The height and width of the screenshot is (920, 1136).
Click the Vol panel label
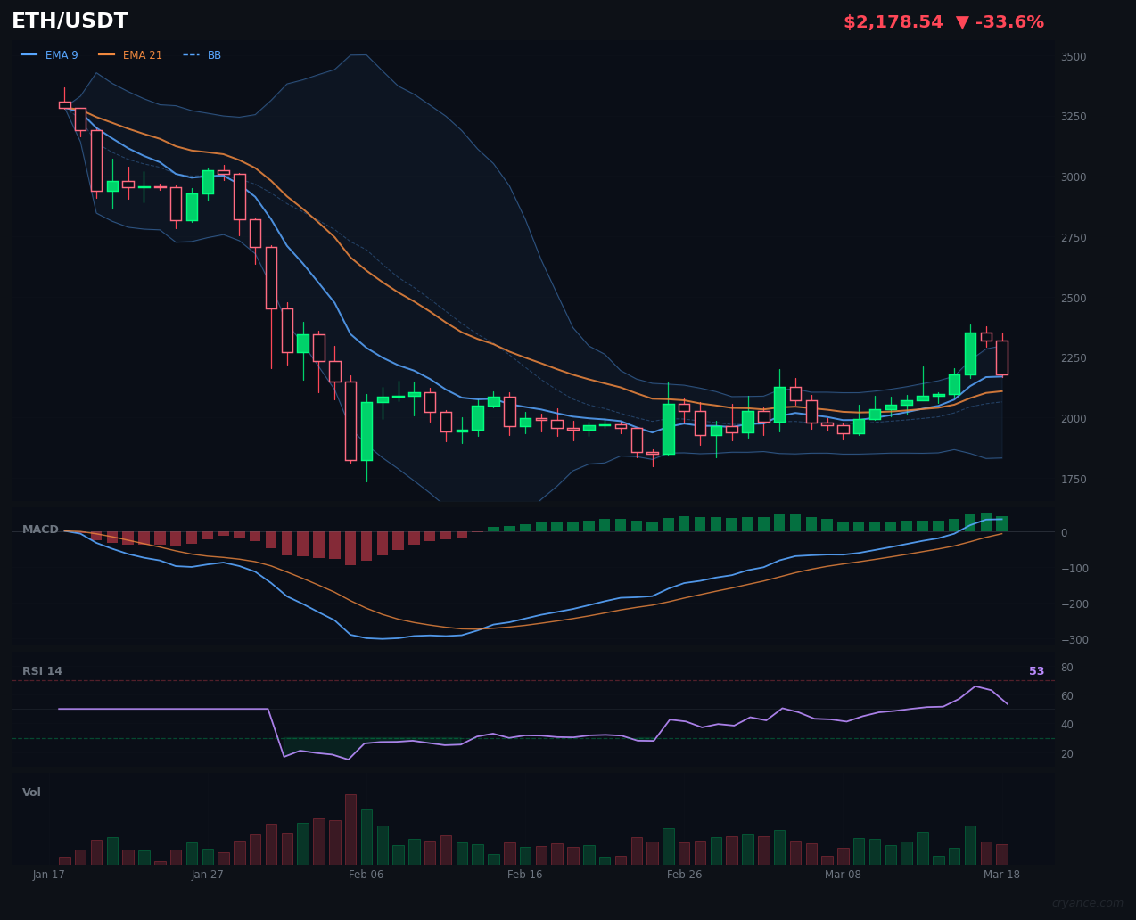click(x=30, y=792)
